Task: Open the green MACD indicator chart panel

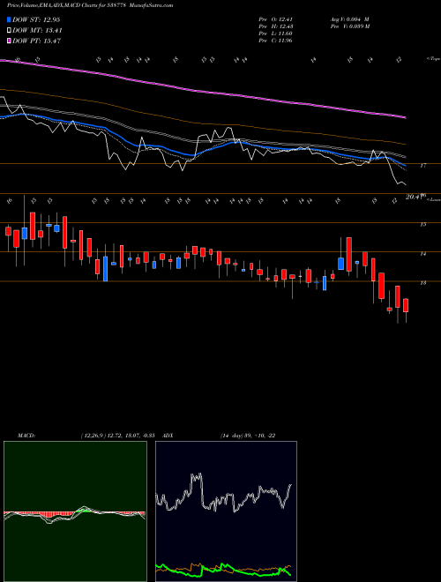Action: (75, 511)
